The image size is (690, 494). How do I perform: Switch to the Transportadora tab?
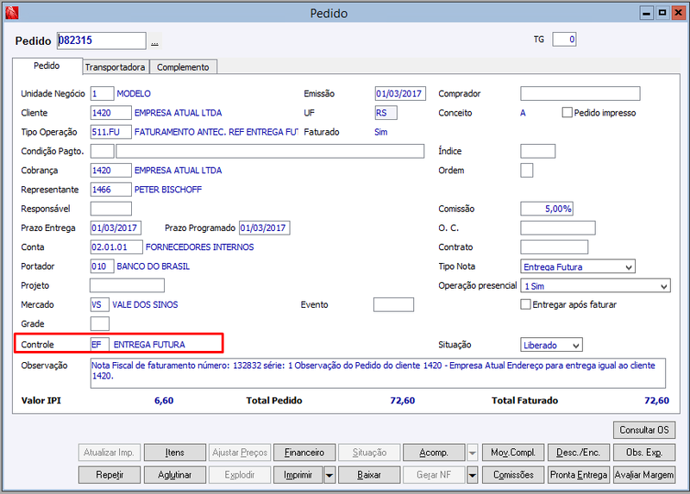click(x=115, y=67)
